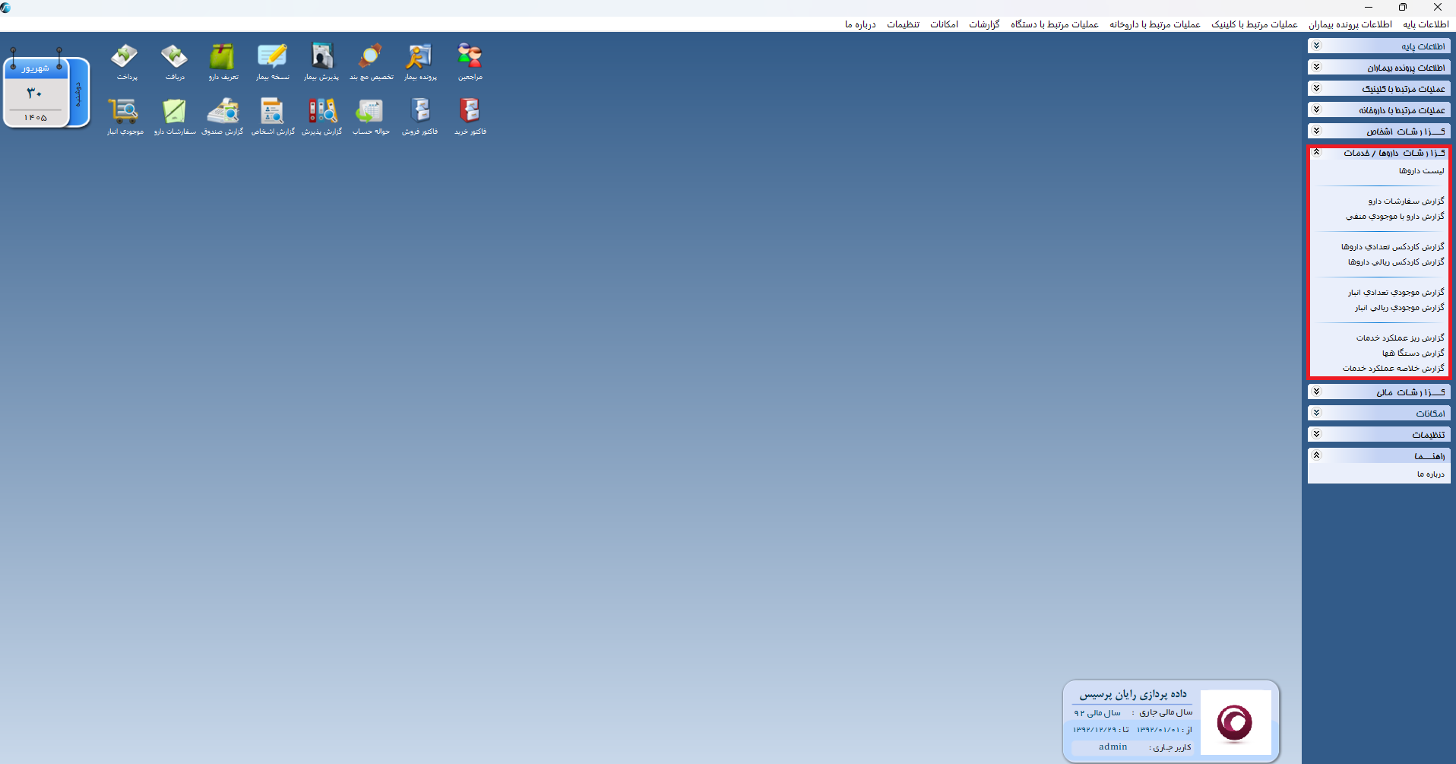1456x764 pixels.
Task: Click the لیست داروها link
Action: tap(1422, 171)
